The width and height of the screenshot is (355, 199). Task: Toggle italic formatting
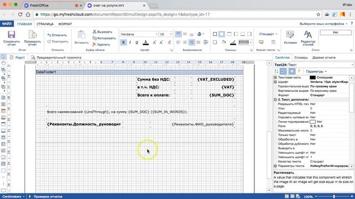tap(130, 42)
